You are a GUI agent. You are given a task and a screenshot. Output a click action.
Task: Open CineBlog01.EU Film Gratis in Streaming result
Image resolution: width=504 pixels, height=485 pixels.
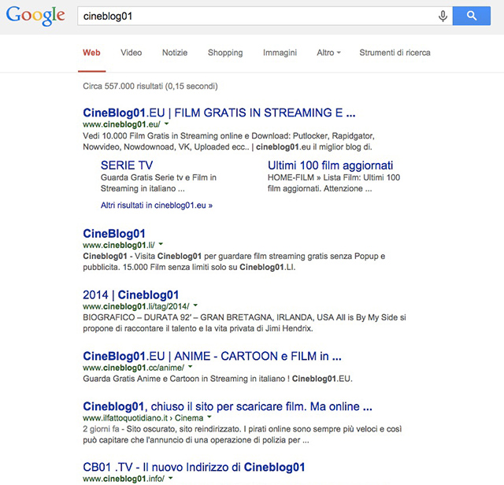(x=219, y=113)
